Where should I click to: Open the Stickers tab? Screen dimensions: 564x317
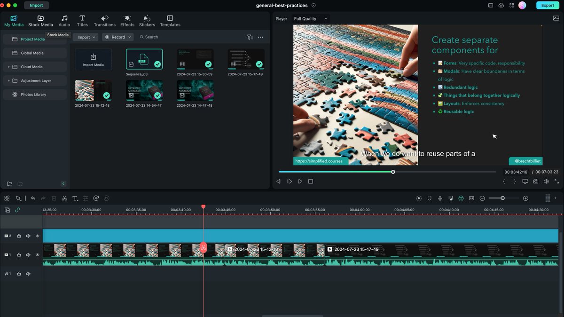coord(147,21)
